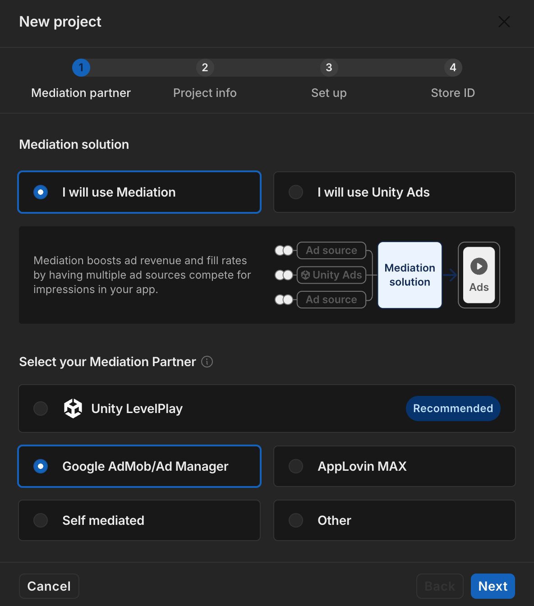Viewport: 534px width, 606px height.
Task: Click the info icon beside Mediation Partner heading
Action: click(207, 362)
